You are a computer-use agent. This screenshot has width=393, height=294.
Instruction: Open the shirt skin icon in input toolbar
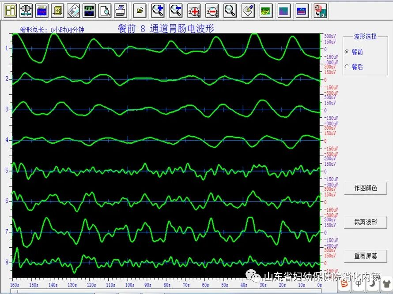pyautogui.click(x=387, y=284)
